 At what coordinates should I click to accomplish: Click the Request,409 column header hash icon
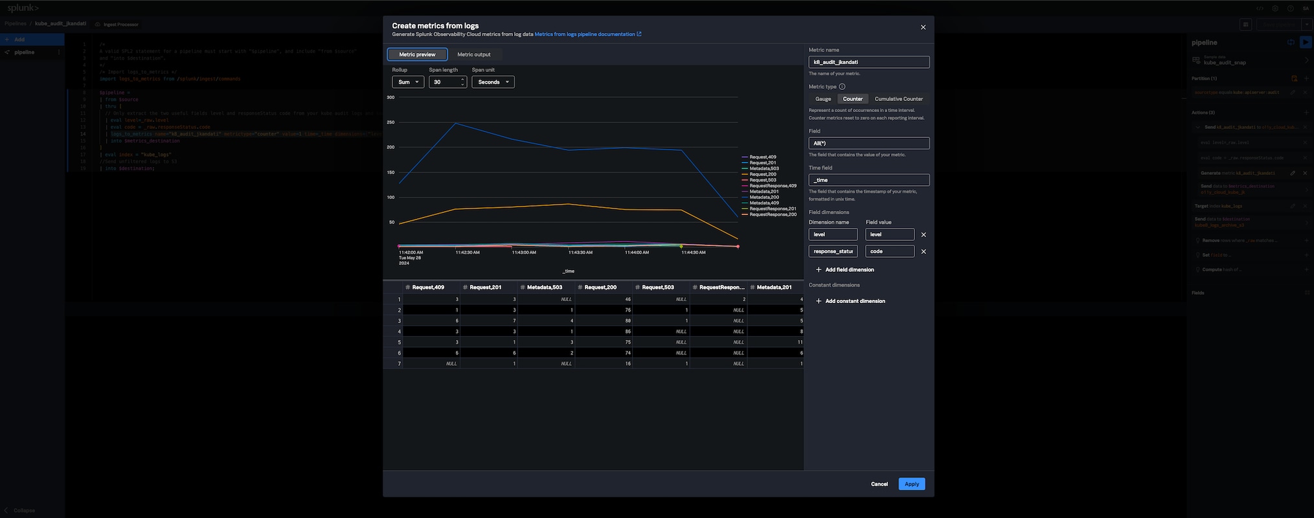coord(408,287)
